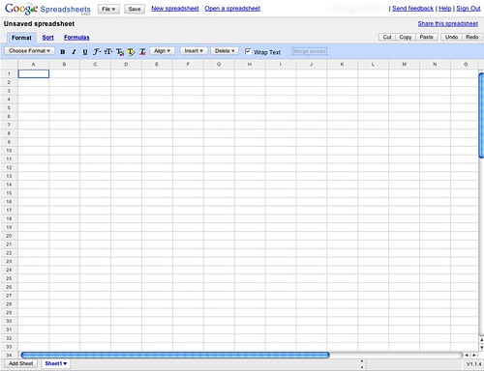Open the Choose Format dropdown
This screenshot has height=371, width=484.
click(29, 51)
